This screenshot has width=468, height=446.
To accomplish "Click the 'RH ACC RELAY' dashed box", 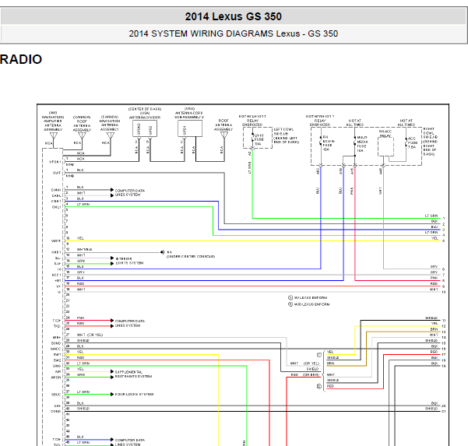I will (x=385, y=147).
